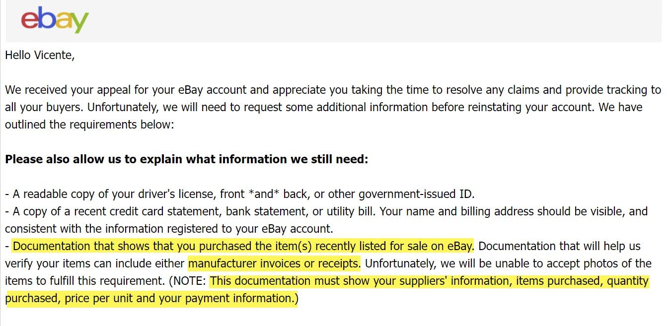Click the "(NOTE:" label in the last paragraph
667x326 pixels.
187,281
